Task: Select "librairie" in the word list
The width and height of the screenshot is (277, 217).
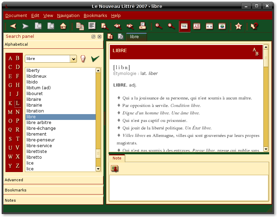Action: point(61,105)
